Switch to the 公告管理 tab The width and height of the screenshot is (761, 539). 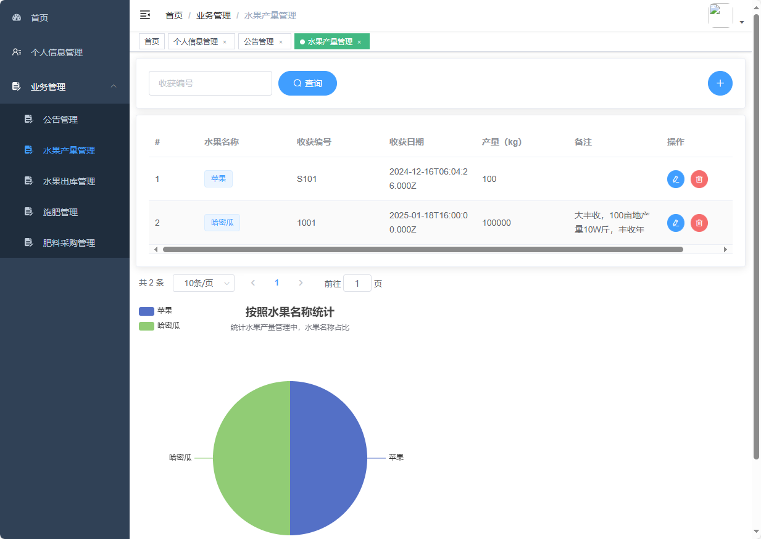coord(260,41)
